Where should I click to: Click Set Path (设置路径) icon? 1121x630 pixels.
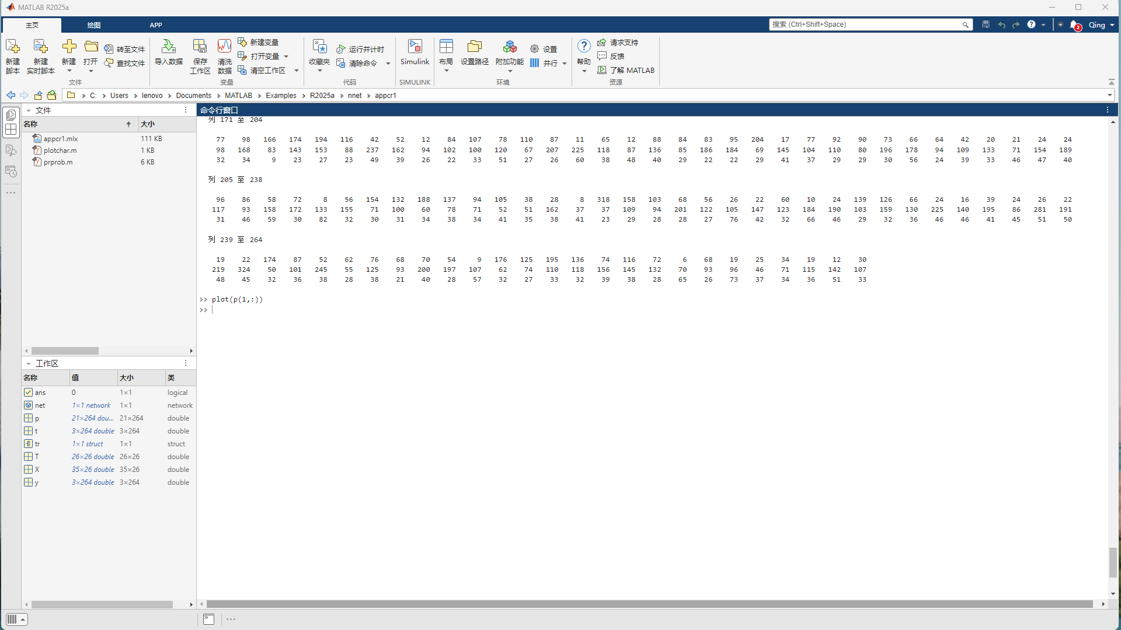474,52
